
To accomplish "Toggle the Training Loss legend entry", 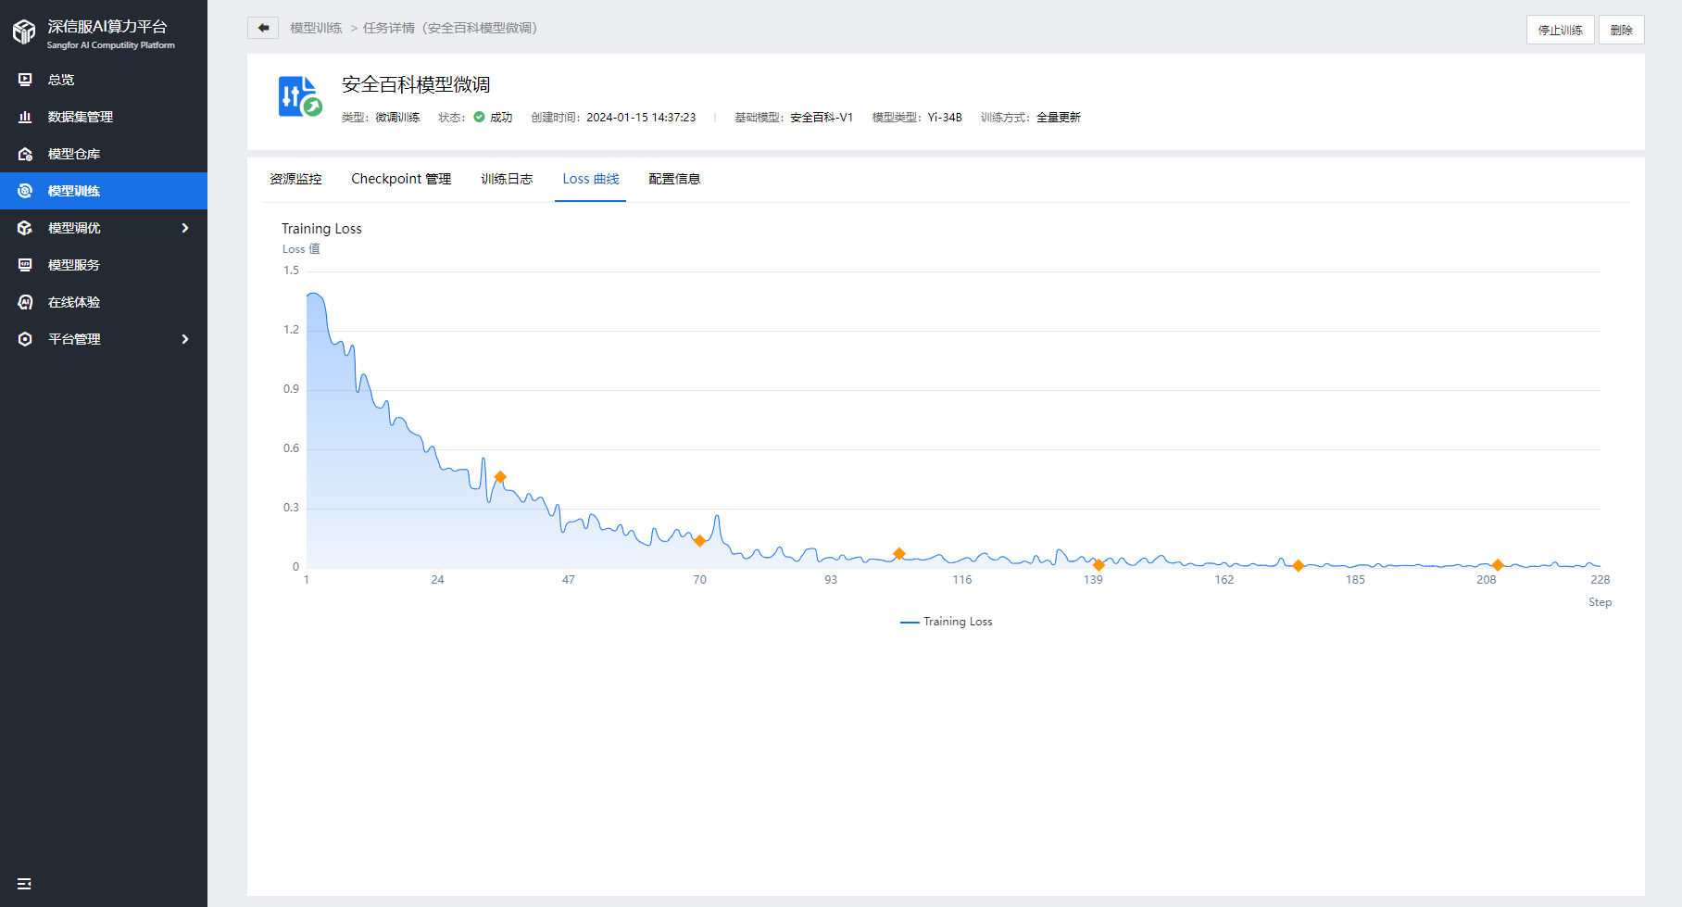I will 946,622.
